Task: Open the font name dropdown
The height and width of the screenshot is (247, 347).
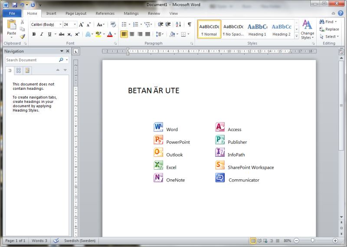Action: pos(60,25)
